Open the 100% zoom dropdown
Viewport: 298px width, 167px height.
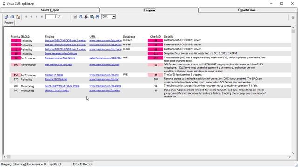114,17
